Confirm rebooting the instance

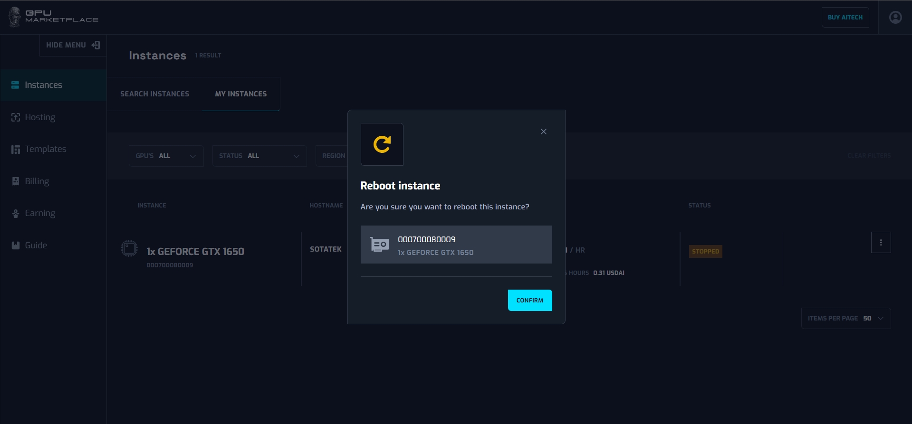529,300
